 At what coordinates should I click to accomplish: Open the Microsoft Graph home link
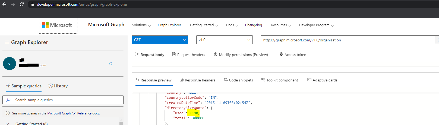point(106,25)
